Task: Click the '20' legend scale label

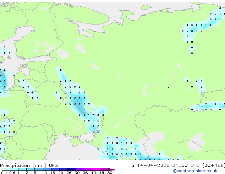Action: point(61,173)
